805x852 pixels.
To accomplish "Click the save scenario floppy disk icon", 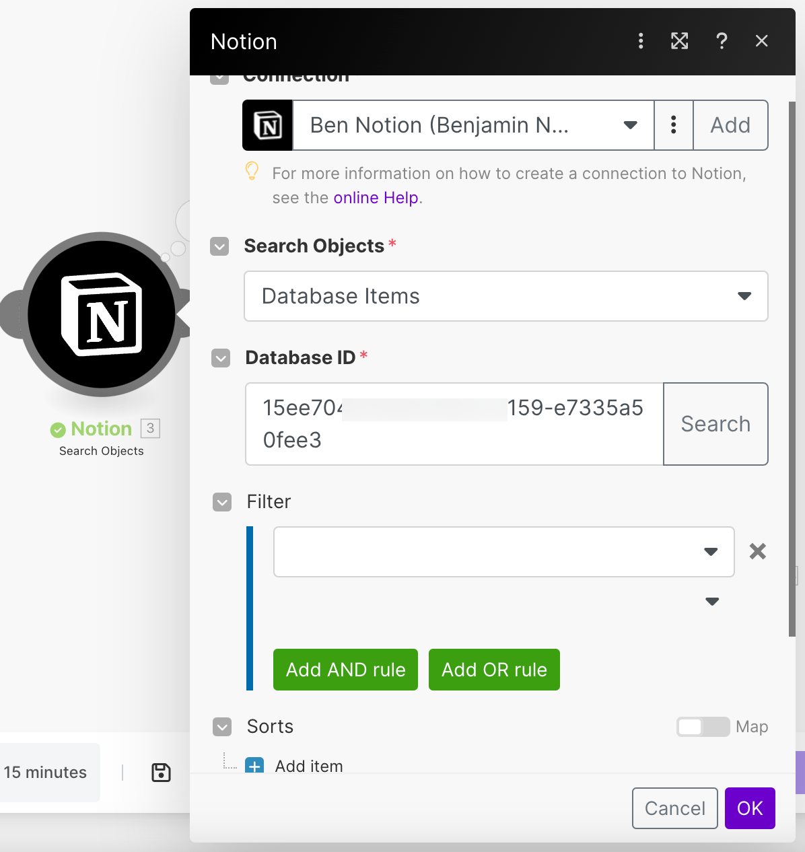I will [161, 773].
